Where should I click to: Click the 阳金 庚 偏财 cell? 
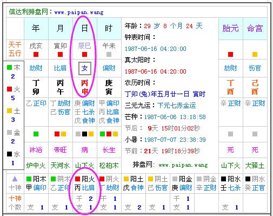click(182, 184)
